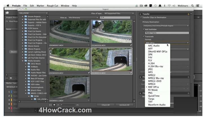Open the Time Machine menu bar icon
Image resolution: width=207 pixels, height=120 pixels.
(155, 6)
